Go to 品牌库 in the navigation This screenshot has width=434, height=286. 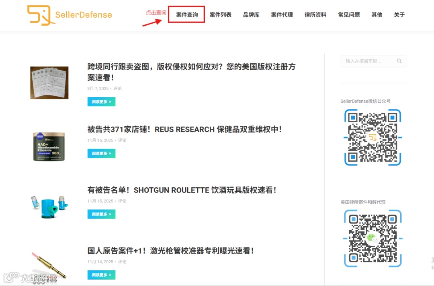tap(251, 15)
